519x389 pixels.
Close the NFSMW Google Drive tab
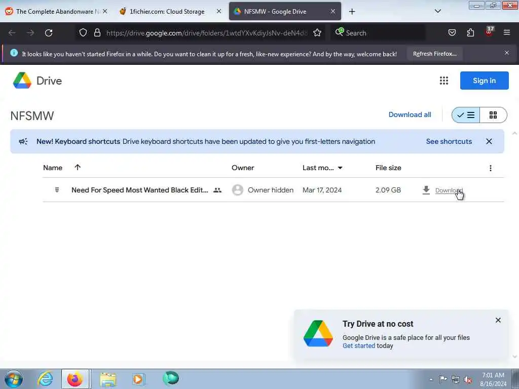332,11
